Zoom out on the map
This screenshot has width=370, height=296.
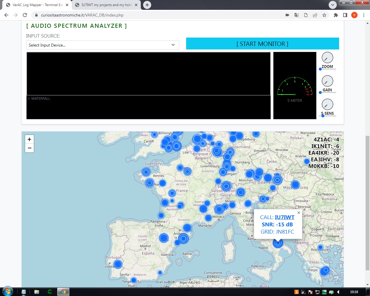pos(29,148)
